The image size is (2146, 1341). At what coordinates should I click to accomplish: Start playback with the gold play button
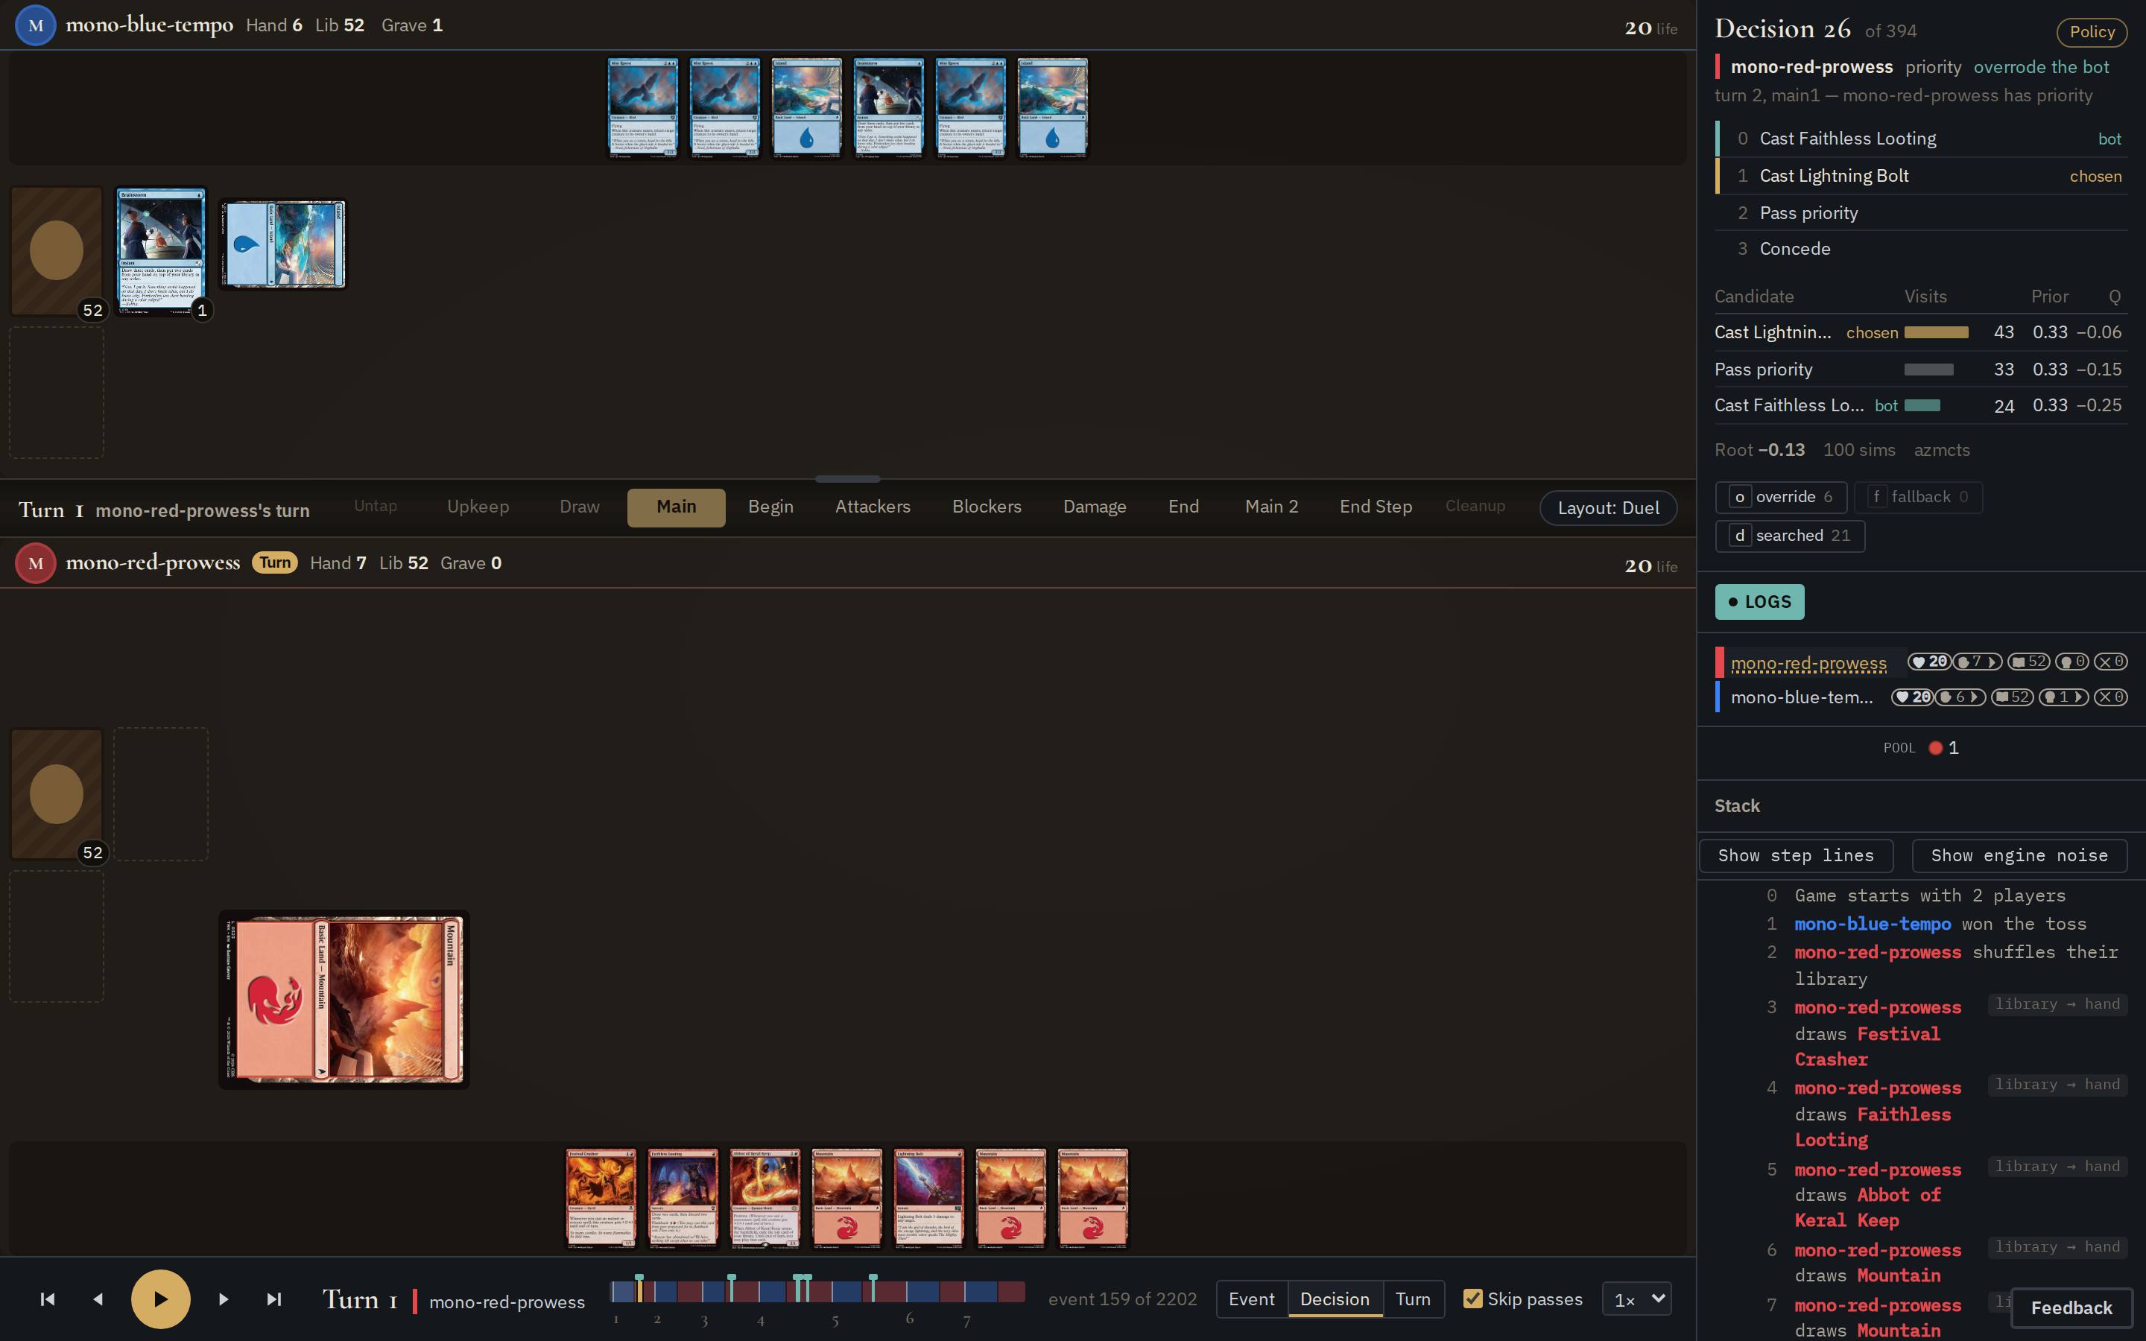160,1299
